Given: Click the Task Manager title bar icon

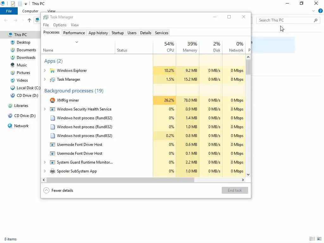Looking at the screenshot, I should click(x=46, y=17).
